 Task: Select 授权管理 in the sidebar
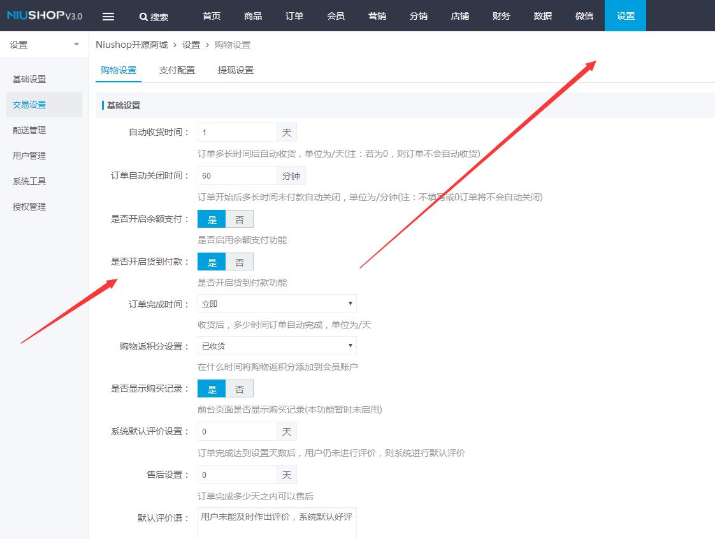pos(29,206)
